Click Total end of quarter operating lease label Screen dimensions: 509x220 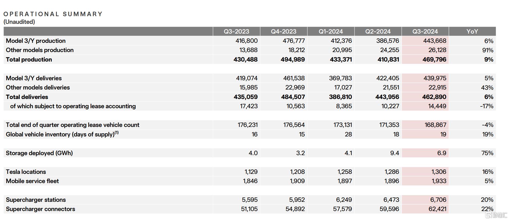72,125
